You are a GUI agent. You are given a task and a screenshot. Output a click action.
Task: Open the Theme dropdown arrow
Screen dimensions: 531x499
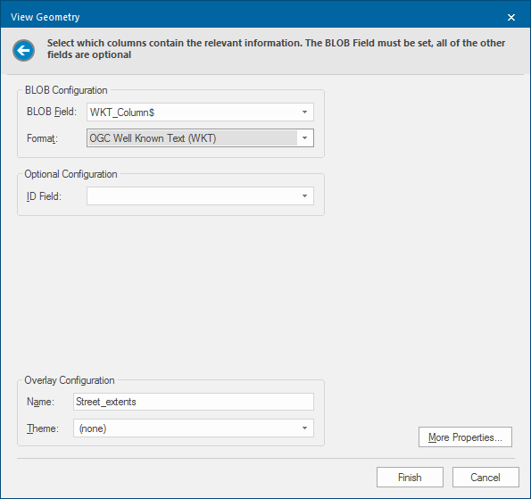point(305,428)
